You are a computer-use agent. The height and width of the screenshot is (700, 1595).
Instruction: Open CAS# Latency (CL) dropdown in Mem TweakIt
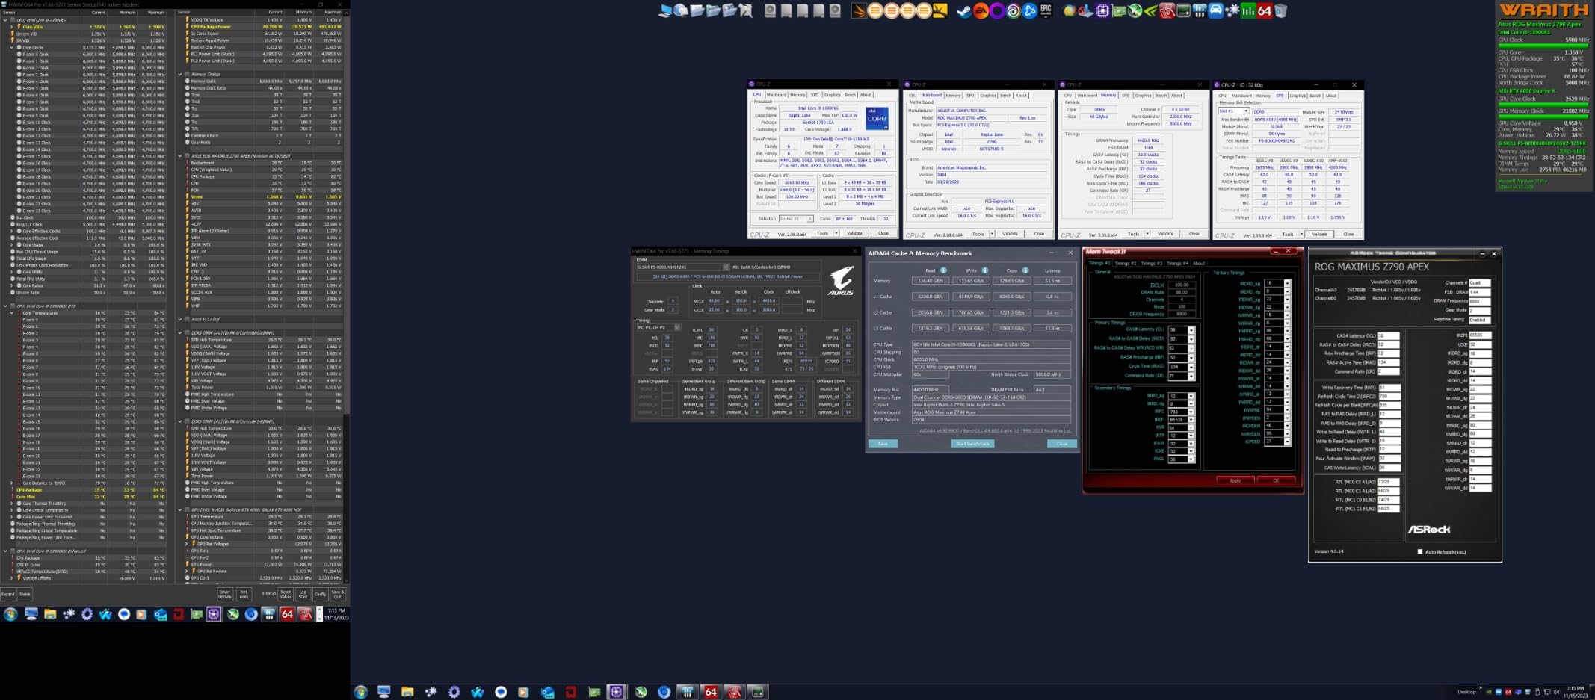1191,329
